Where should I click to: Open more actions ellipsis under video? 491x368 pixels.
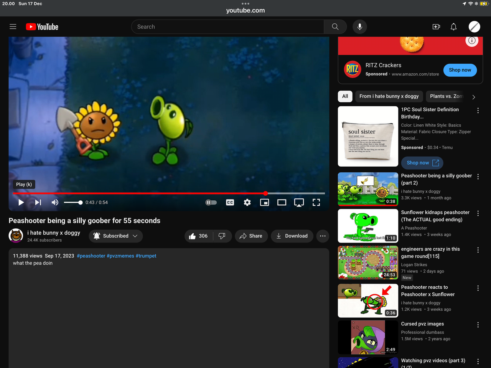(323, 236)
